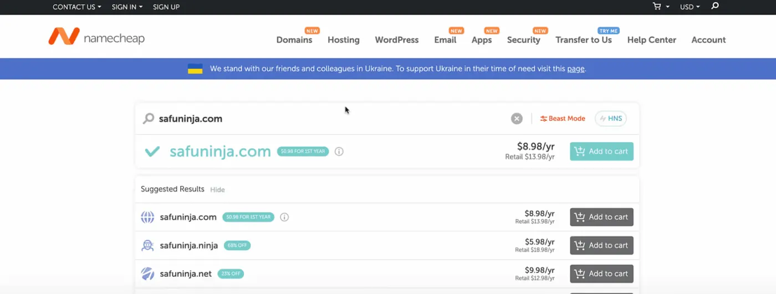Click the round icon beside safuninja.net

(x=147, y=274)
